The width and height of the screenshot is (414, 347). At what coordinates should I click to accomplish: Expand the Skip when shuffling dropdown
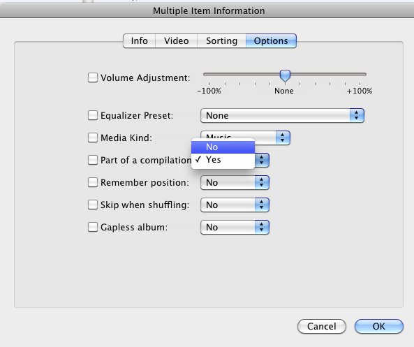(235, 205)
